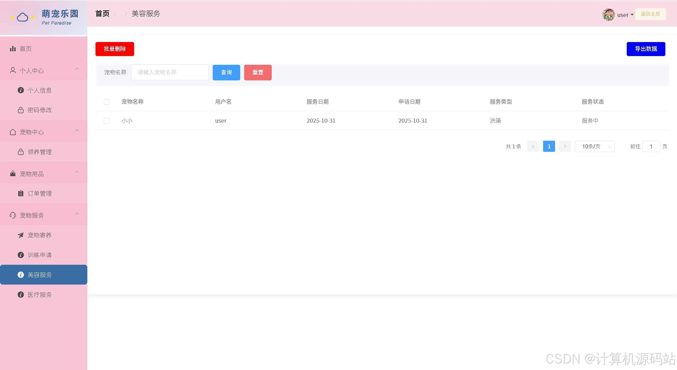This screenshot has width=677, height=370.
Task: Click the user cell in 用户名 column
Action: [x=221, y=121]
